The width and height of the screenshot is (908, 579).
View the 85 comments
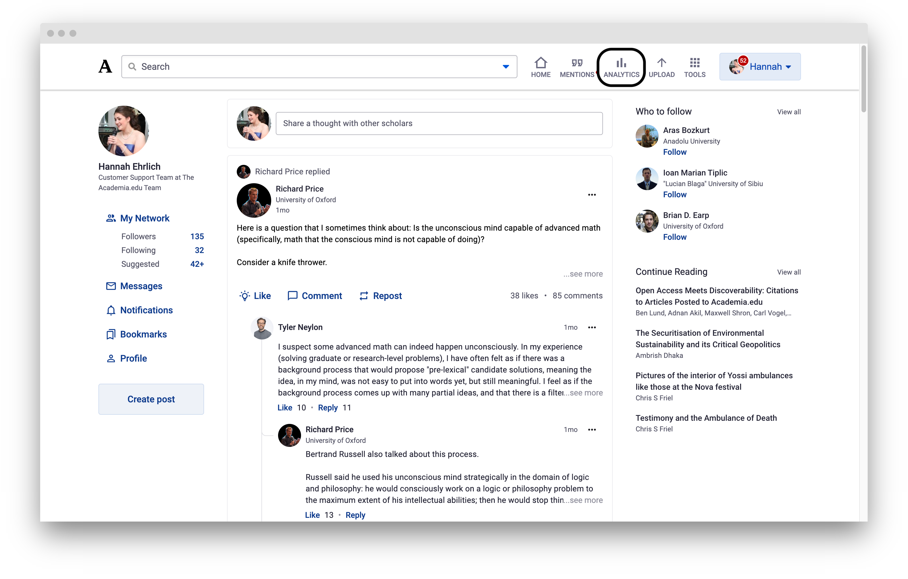[x=577, y=296]
